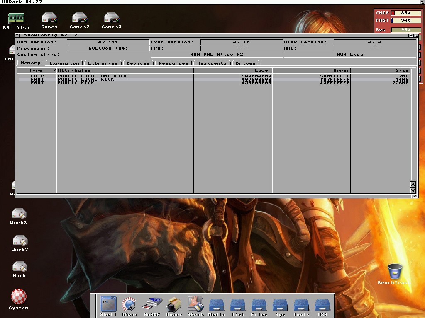Viewport: 425px width, 318px height.
Task: Select the CHIP memory row
Action: [213, 76]
